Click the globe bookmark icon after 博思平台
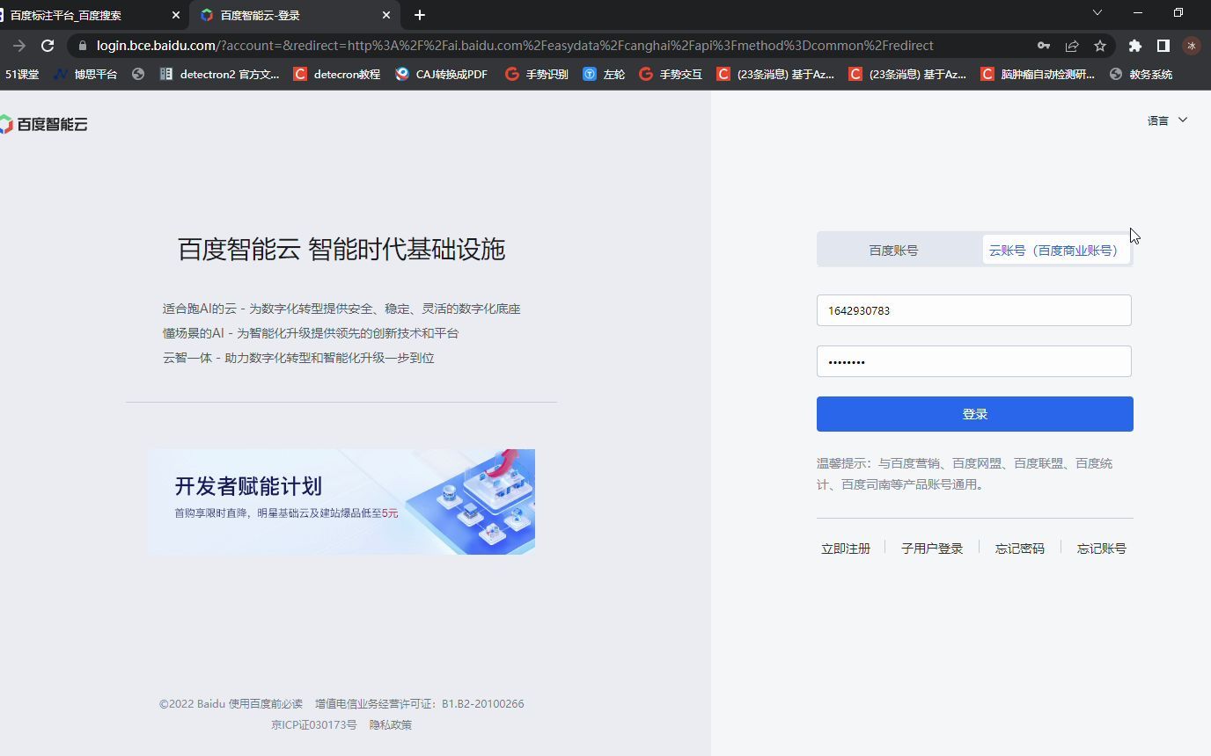Image resolution: width=1211 pixels, height=756 pixels. click(138, 75)
